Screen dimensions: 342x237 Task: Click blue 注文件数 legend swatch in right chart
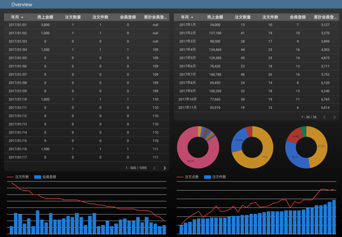[x=207, y=177]
